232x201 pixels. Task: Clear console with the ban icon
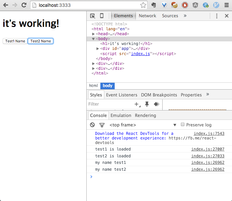point(92,125)
